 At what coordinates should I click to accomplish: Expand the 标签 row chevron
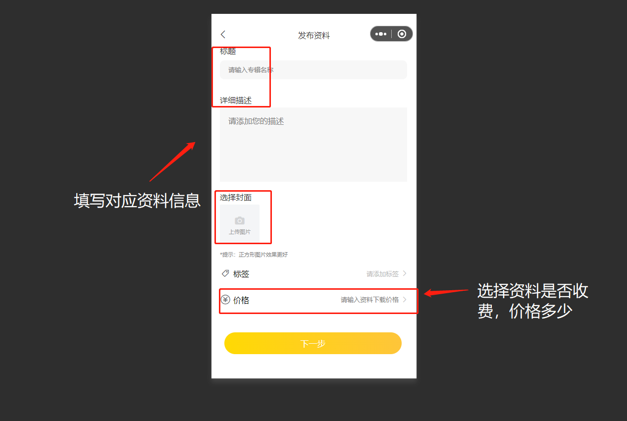point(405,273)
